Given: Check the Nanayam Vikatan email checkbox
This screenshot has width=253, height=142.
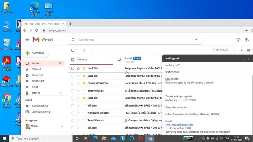Looking at the screenshot, I should [73, 113].
